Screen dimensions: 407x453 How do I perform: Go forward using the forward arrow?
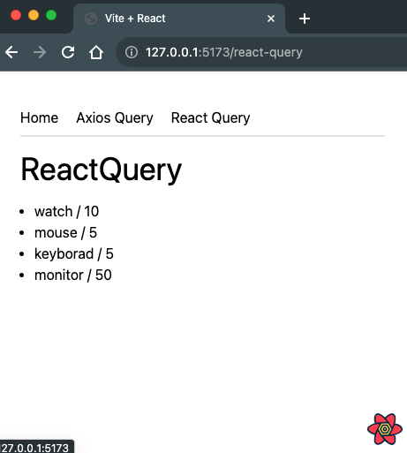pos(40,52)
